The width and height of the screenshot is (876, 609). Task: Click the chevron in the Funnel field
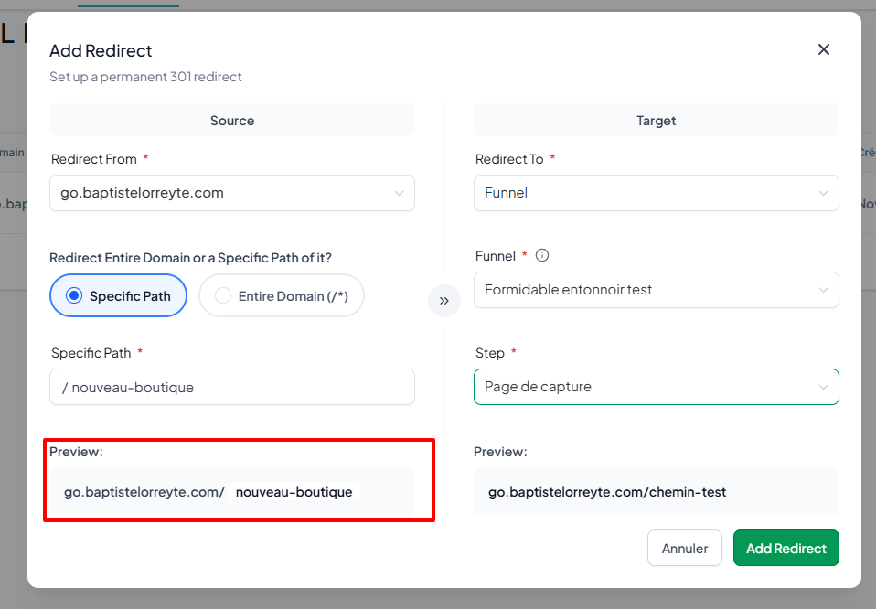coord(823,290)
